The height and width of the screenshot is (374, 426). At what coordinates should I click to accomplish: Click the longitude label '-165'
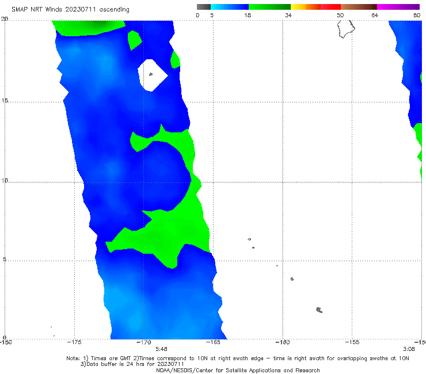(213, 342)
